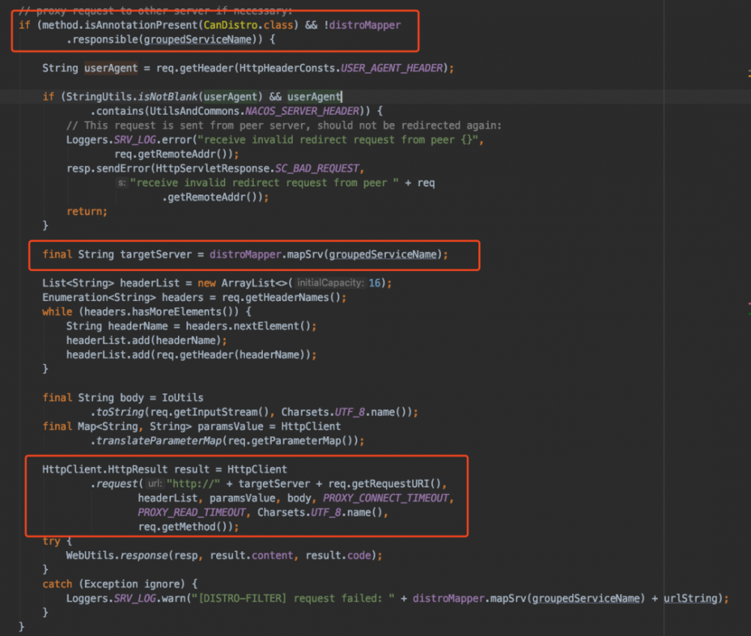Click the HttpServletResponse class name

[213, 169]
